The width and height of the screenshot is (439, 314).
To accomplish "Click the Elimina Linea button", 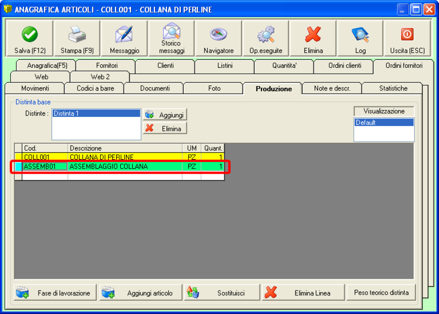I will [x=303, y=293].
